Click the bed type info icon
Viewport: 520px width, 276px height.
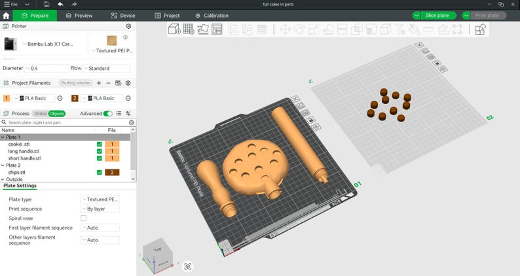125,37
